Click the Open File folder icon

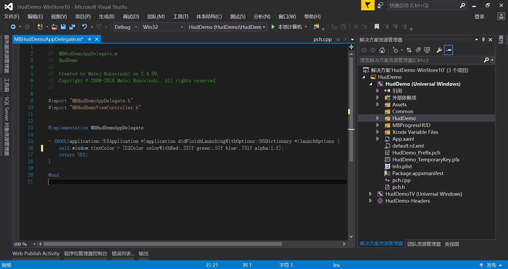point(54,27)
